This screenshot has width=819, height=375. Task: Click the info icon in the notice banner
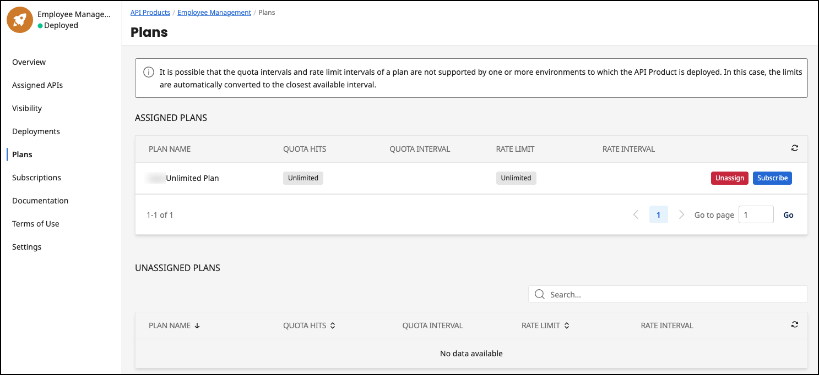pyautogui.click(x=148, y=71)
